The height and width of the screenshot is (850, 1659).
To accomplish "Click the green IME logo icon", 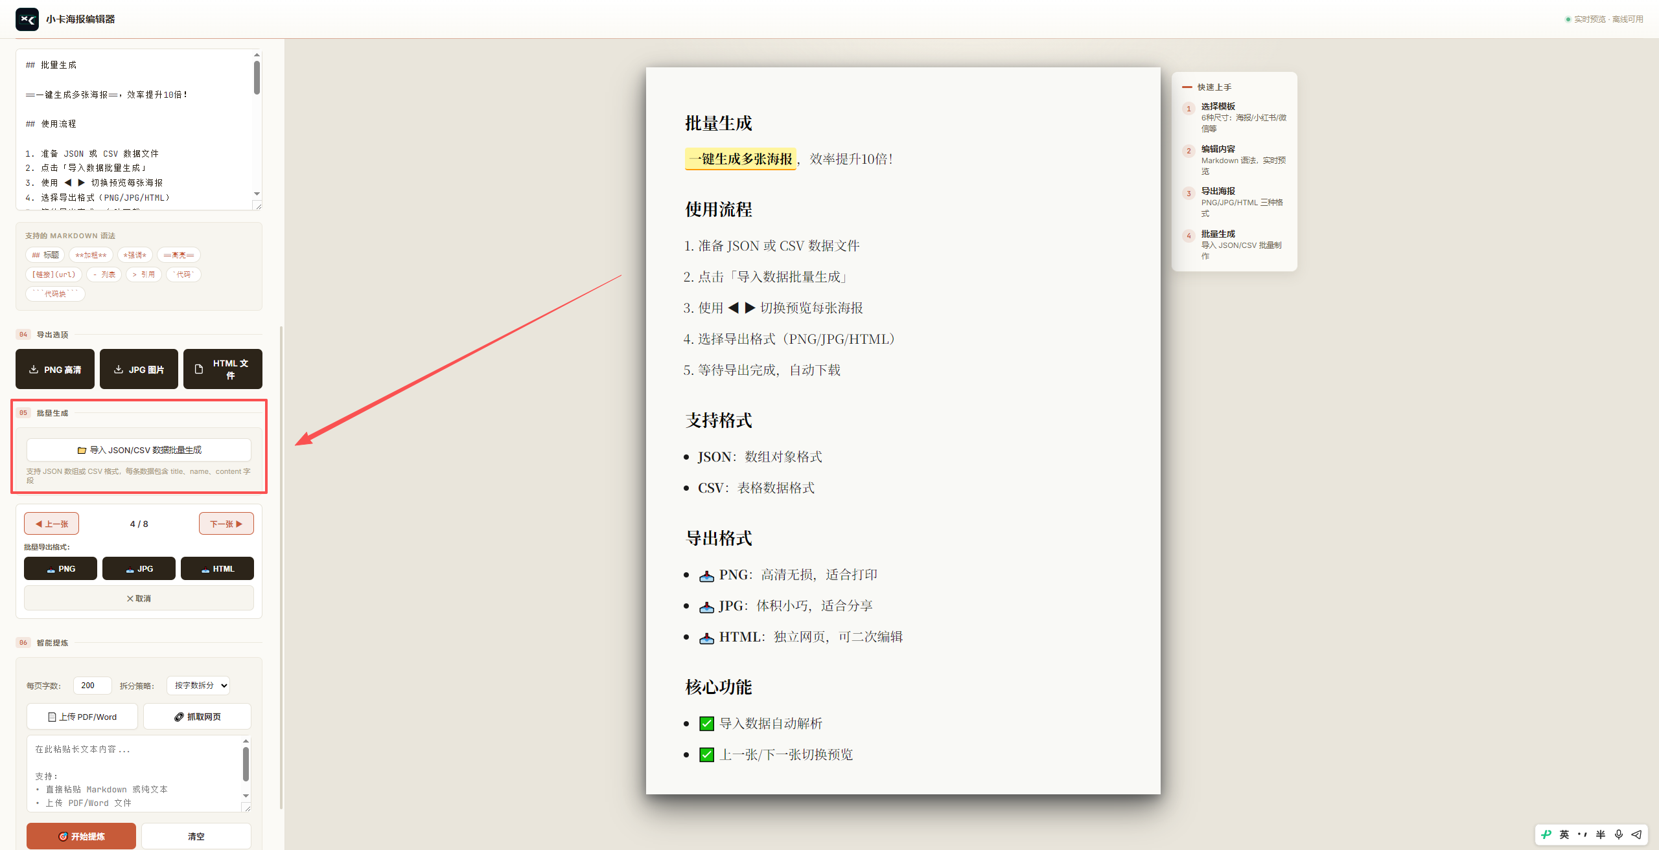I will point(1546,834).
